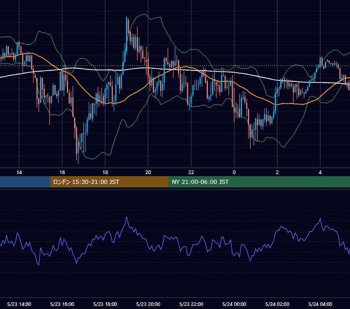The width and height of the screenshot is (350, 309).
Task: Click the 5/23 14:00 date label
Action: (x=19, y=304)
